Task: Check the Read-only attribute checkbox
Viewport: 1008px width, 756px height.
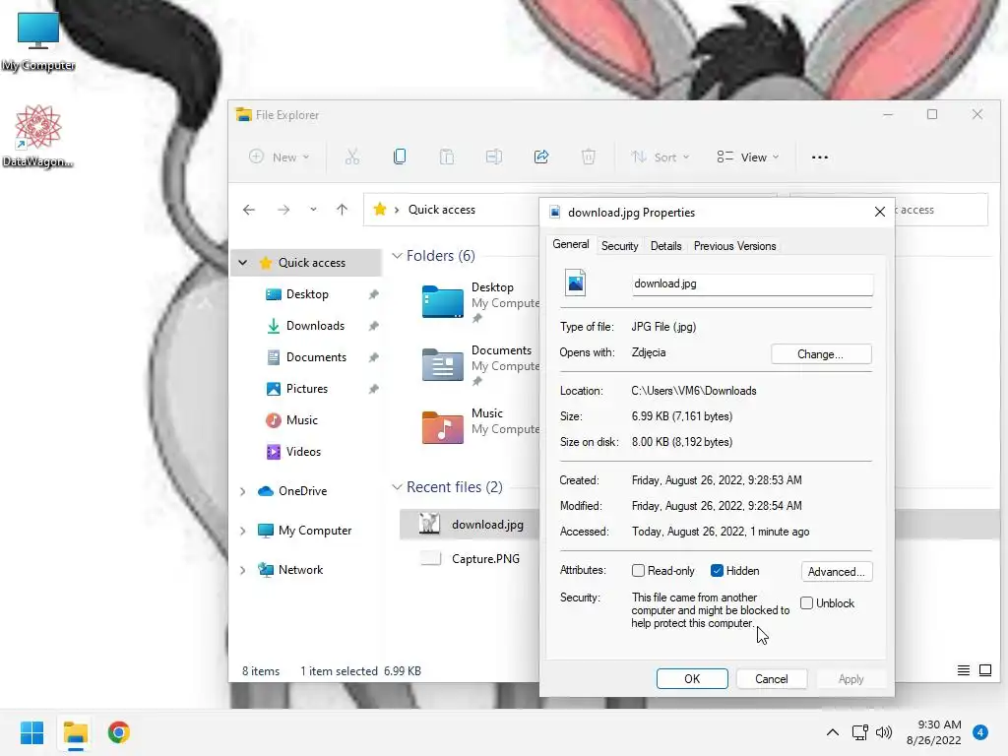Action: point(638,570)
